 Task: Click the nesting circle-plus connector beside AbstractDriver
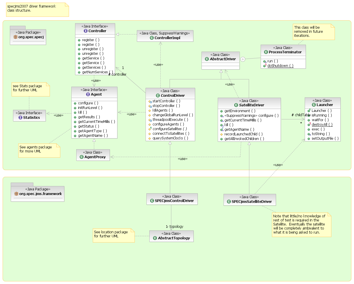pyautogui.click(x=243, y=59)
